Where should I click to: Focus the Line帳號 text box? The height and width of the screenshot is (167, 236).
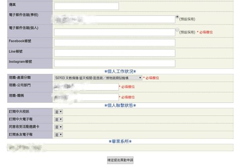(114, 53)
